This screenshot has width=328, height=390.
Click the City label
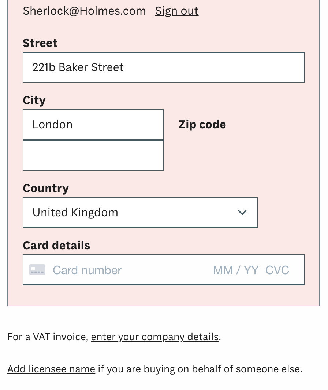pos(34,100)
